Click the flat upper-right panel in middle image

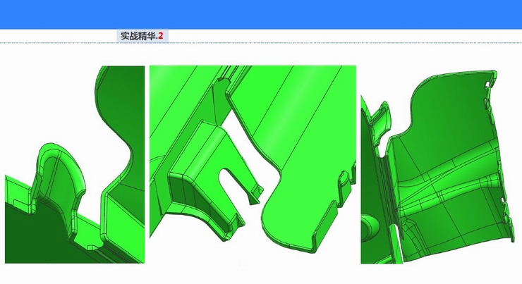click(296, 106)
